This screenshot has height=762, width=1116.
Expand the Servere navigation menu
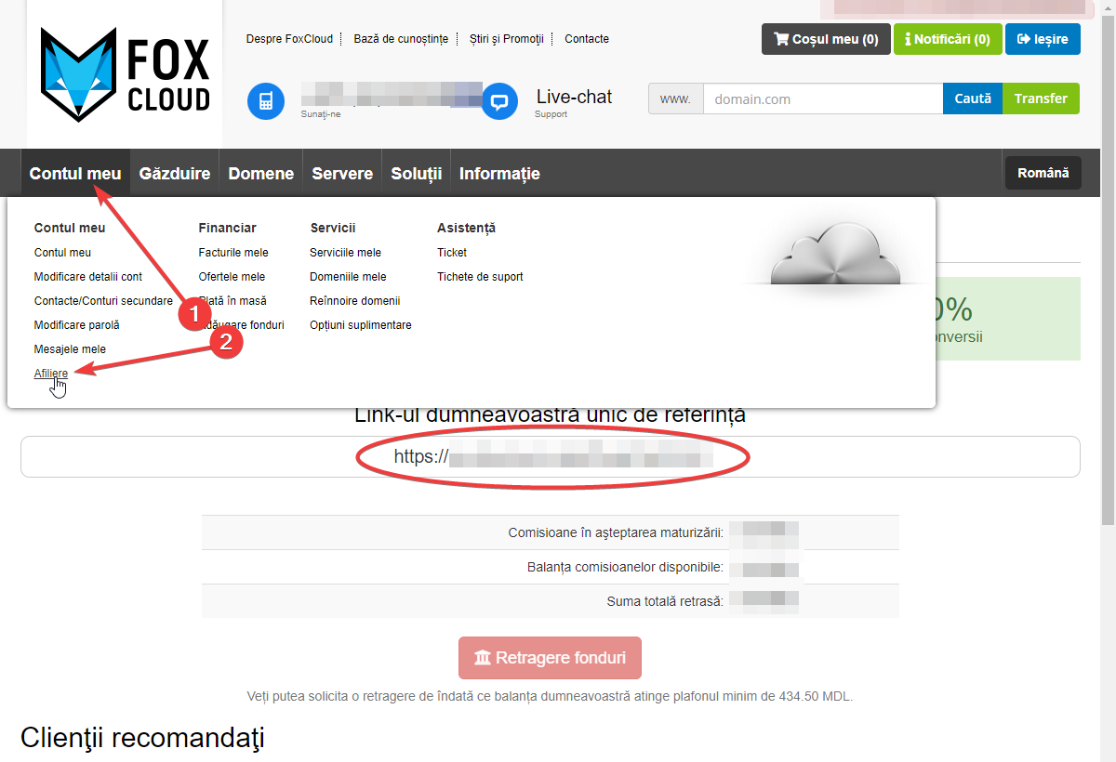click(342, 174)
